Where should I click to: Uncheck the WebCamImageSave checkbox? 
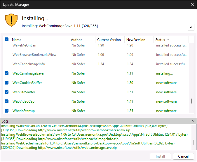click(6, 73)
